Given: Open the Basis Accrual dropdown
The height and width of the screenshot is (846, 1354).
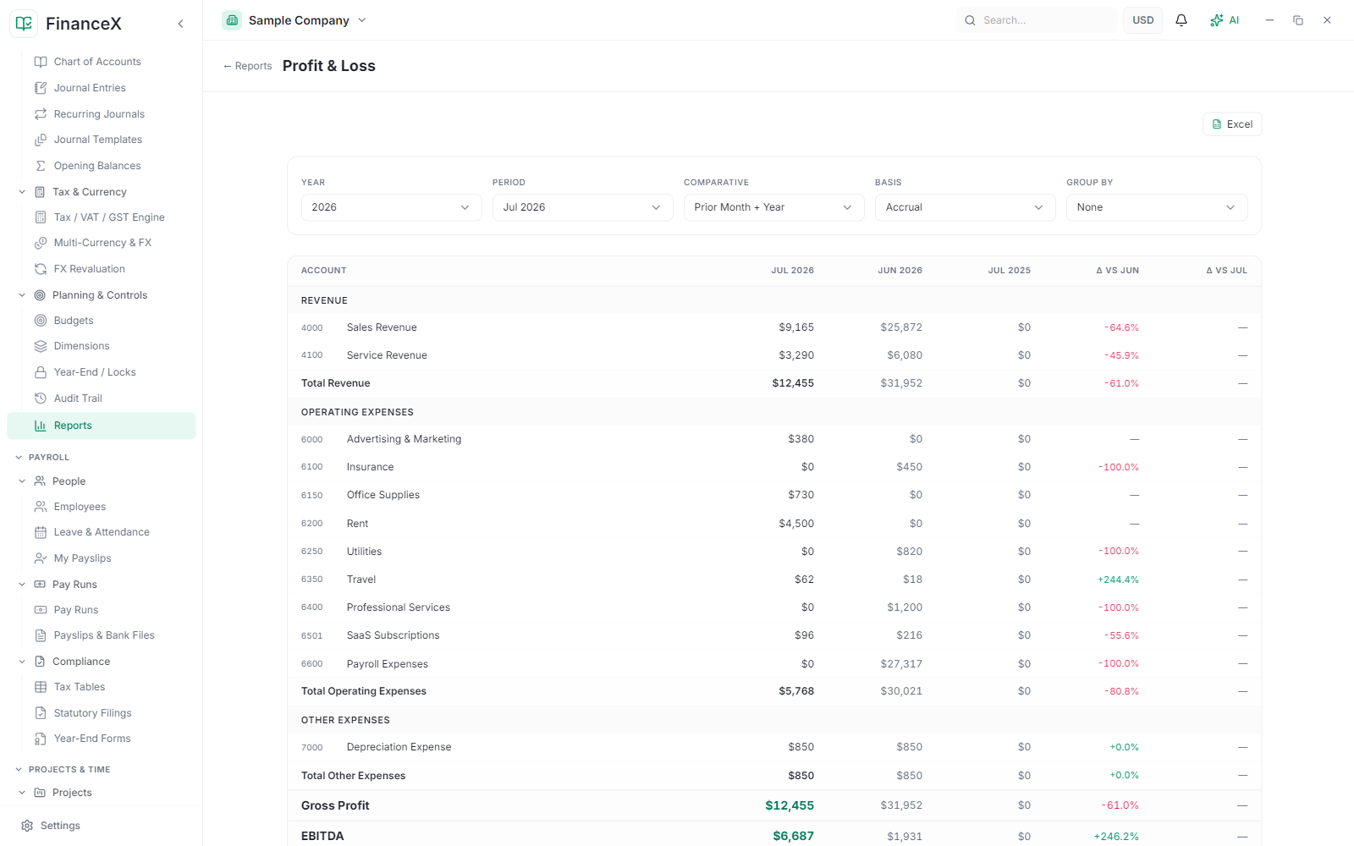Looking at the screenshot, I should 966,207.
